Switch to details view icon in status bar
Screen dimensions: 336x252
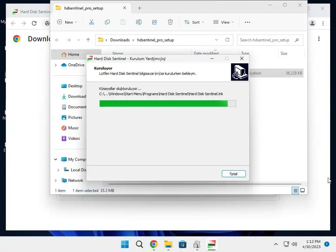point(295,190)
